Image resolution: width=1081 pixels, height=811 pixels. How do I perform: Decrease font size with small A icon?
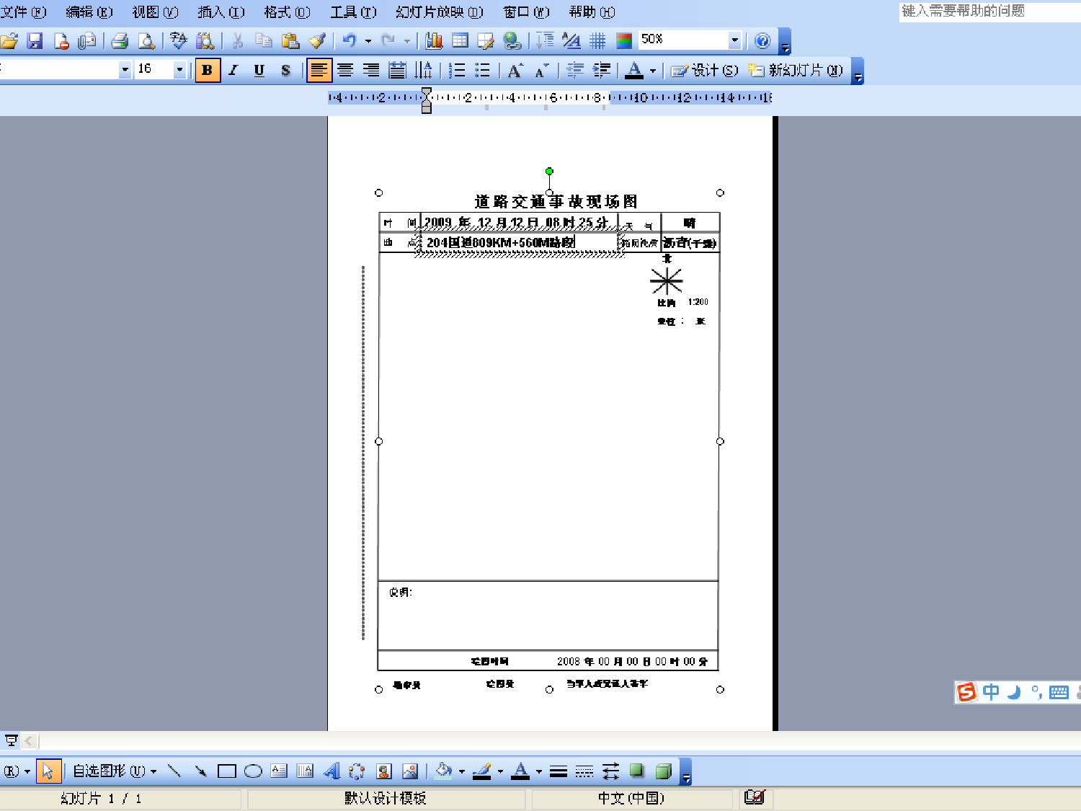click(541, 71)
